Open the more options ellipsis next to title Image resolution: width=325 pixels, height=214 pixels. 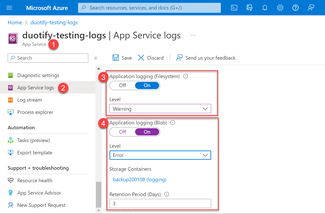coord(193,35)
